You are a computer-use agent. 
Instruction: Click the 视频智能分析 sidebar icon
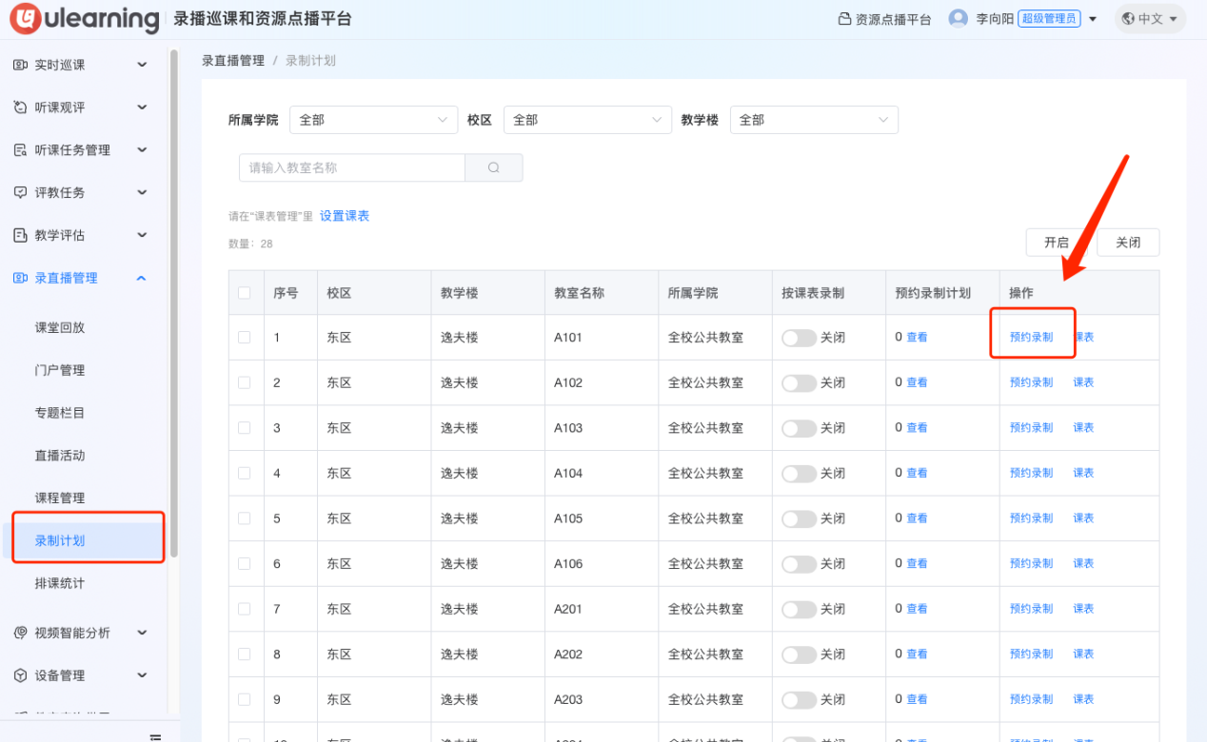coord(20,633)
